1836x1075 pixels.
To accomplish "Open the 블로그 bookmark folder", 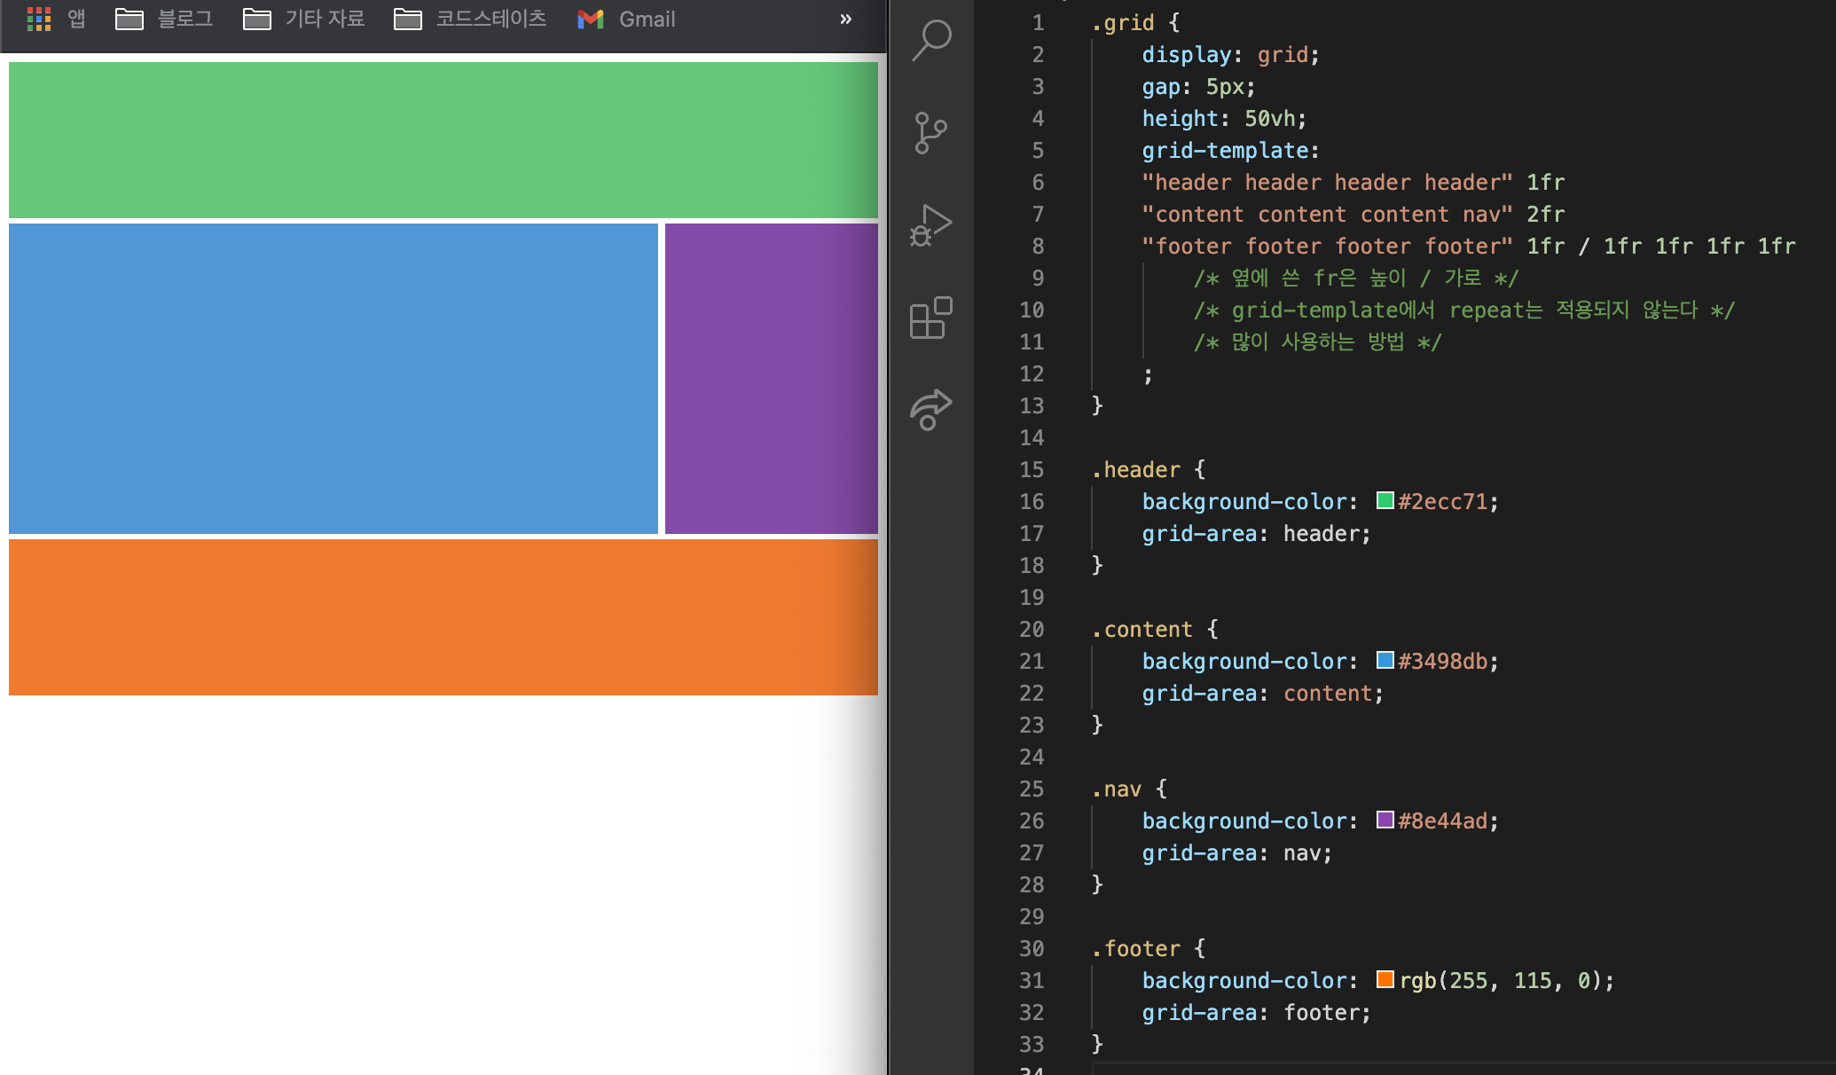I will point(165,19).
